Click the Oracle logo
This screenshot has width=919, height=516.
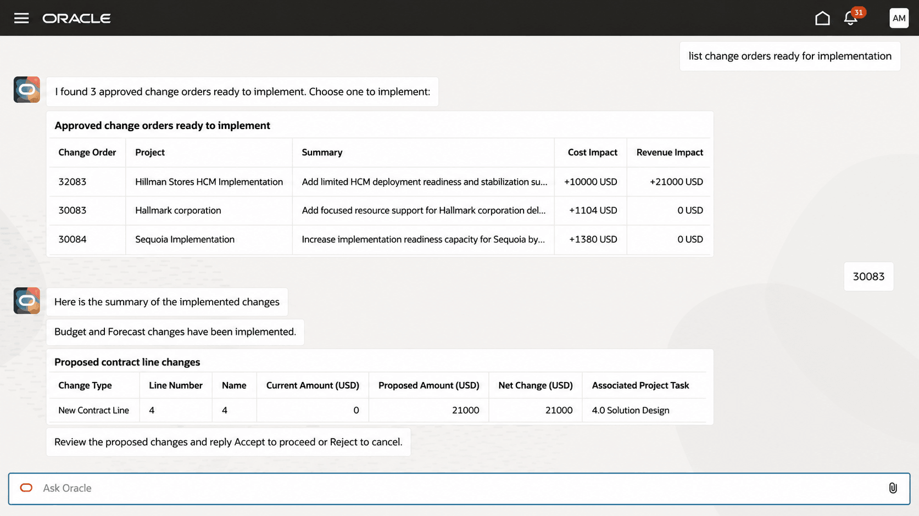point(77,18)
